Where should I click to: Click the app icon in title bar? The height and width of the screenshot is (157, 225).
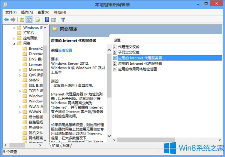click(5, 4)
